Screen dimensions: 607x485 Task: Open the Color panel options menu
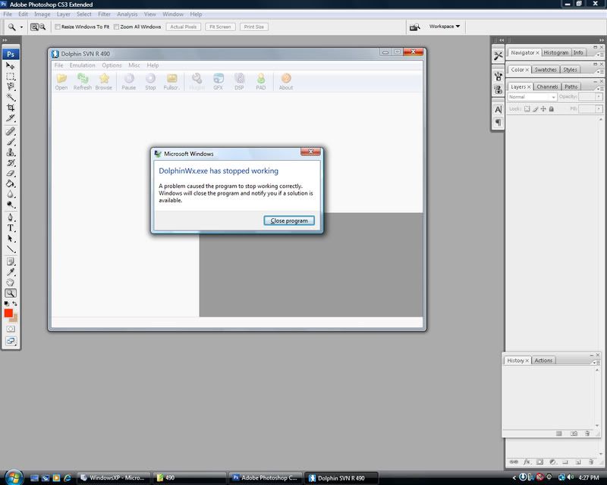tap(599, 71)
